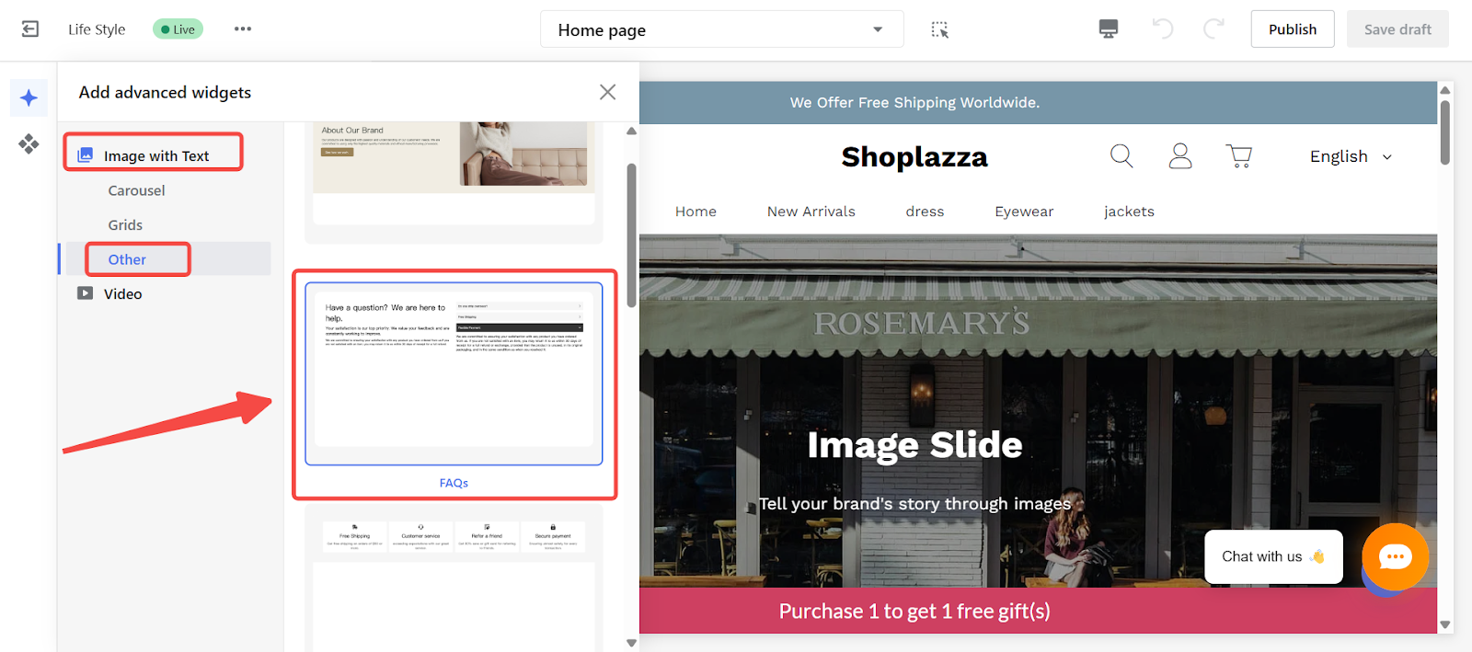Click the page preview scrollbar thumb

click(x=1445, y=132)
